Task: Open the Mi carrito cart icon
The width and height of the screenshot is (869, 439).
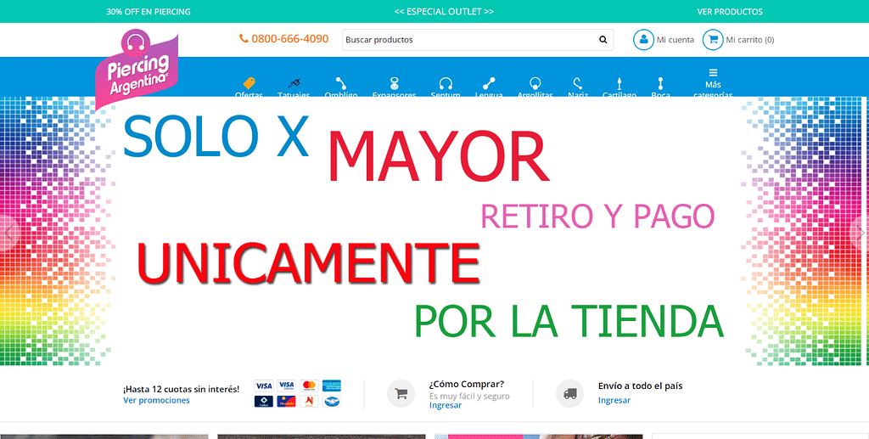Action: pos(712,40)
